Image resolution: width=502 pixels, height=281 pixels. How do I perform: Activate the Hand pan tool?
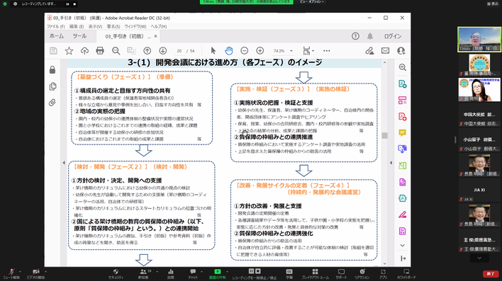[228, 51]
